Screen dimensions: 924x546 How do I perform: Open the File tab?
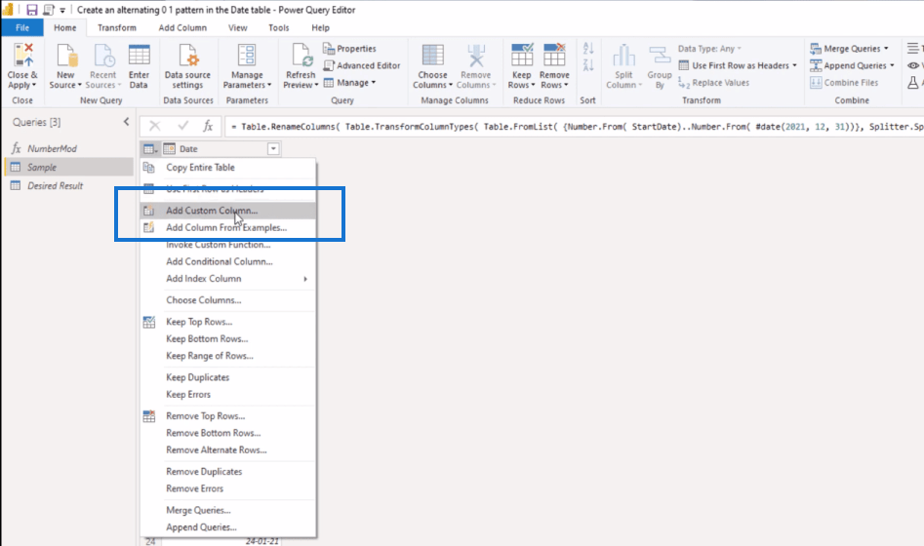[x=22, y=27]
